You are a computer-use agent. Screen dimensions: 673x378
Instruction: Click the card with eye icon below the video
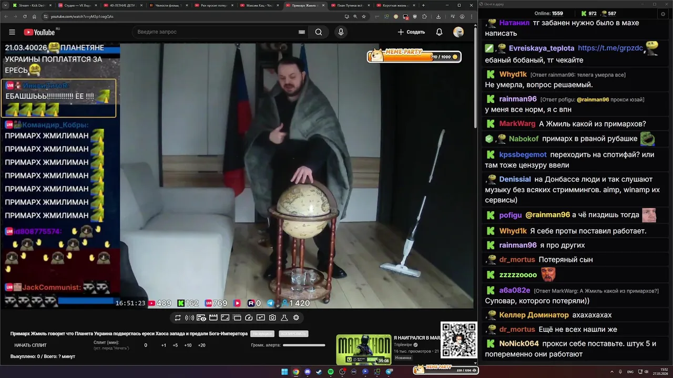[201, 318]
